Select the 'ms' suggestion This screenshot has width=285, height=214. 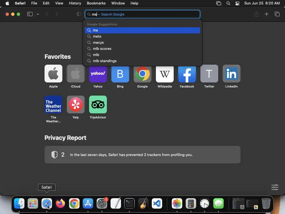pyautogui.click(x=142, y=30)
